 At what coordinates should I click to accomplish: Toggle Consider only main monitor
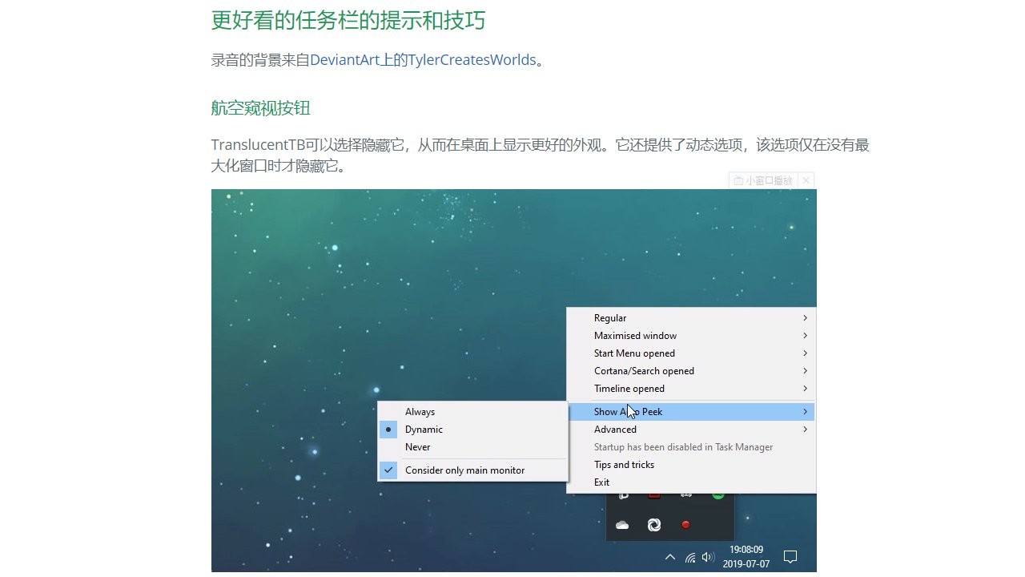click(x=472, y=470)
